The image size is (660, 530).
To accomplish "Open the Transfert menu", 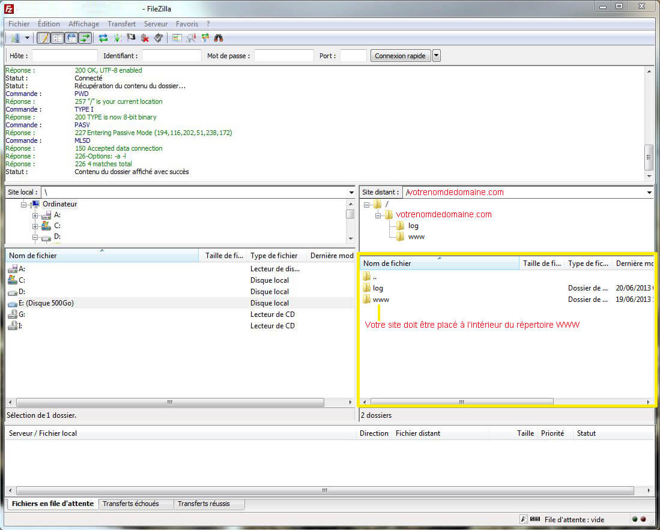I will (x=122, y=24).
